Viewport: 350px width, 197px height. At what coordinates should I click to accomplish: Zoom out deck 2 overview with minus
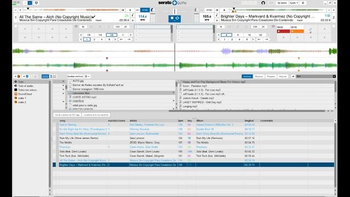(x=329, y=10)
